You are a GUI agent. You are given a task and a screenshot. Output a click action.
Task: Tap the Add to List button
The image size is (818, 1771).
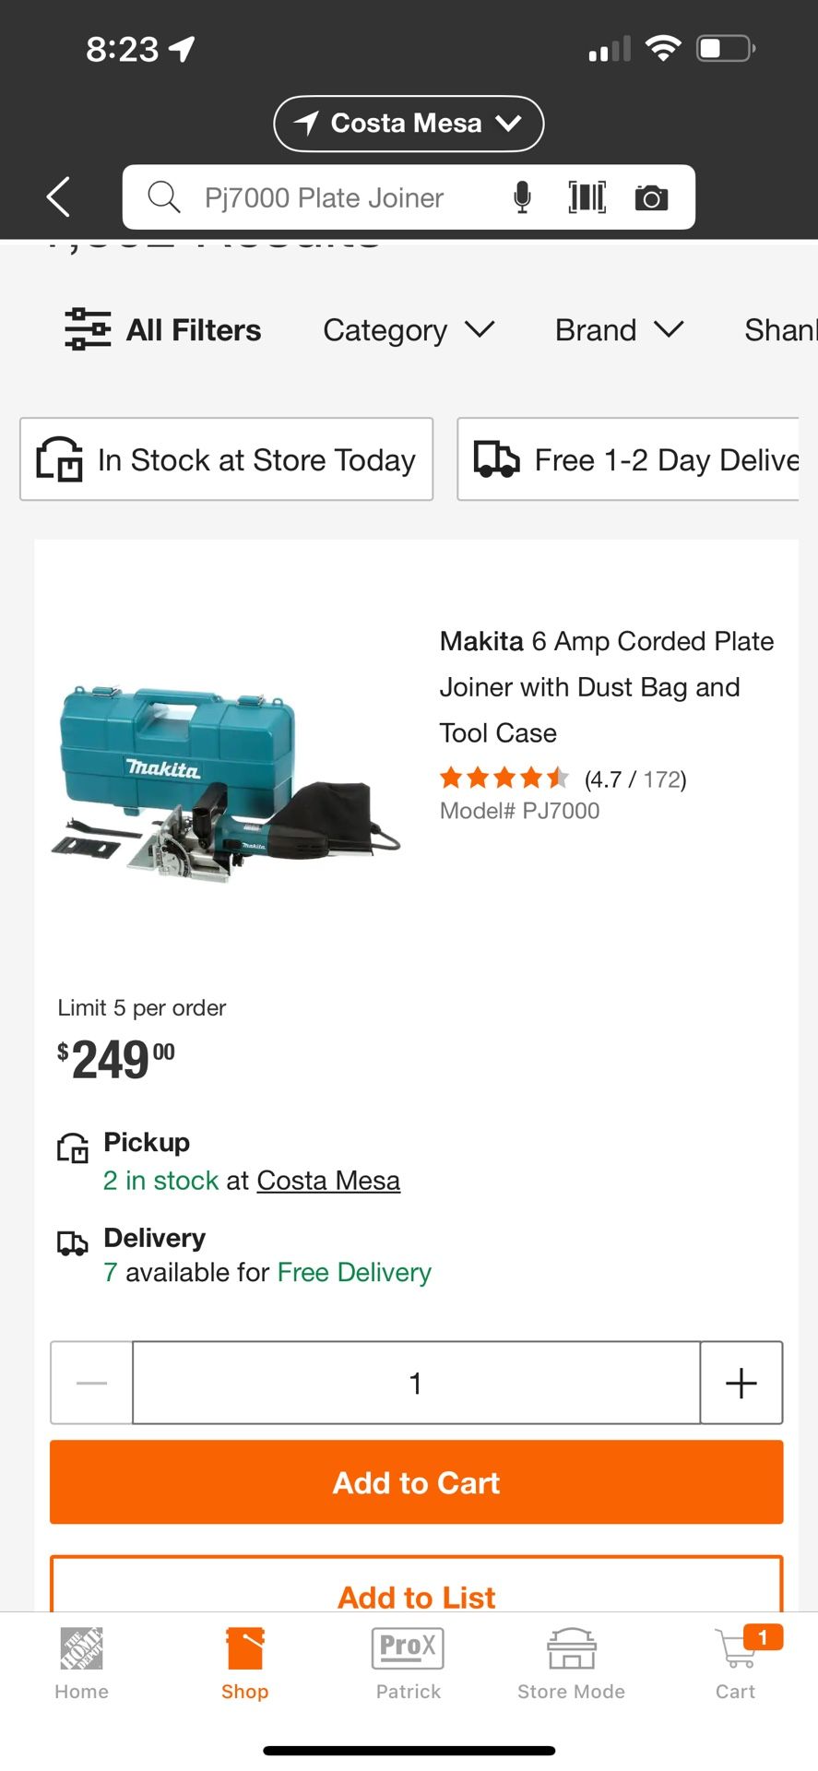click(x=416, y=1589)
